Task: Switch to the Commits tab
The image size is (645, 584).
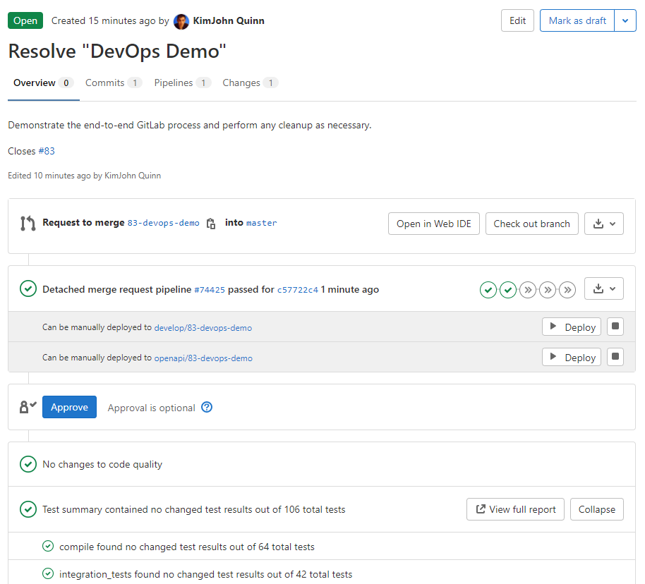Action: [113, 83]
